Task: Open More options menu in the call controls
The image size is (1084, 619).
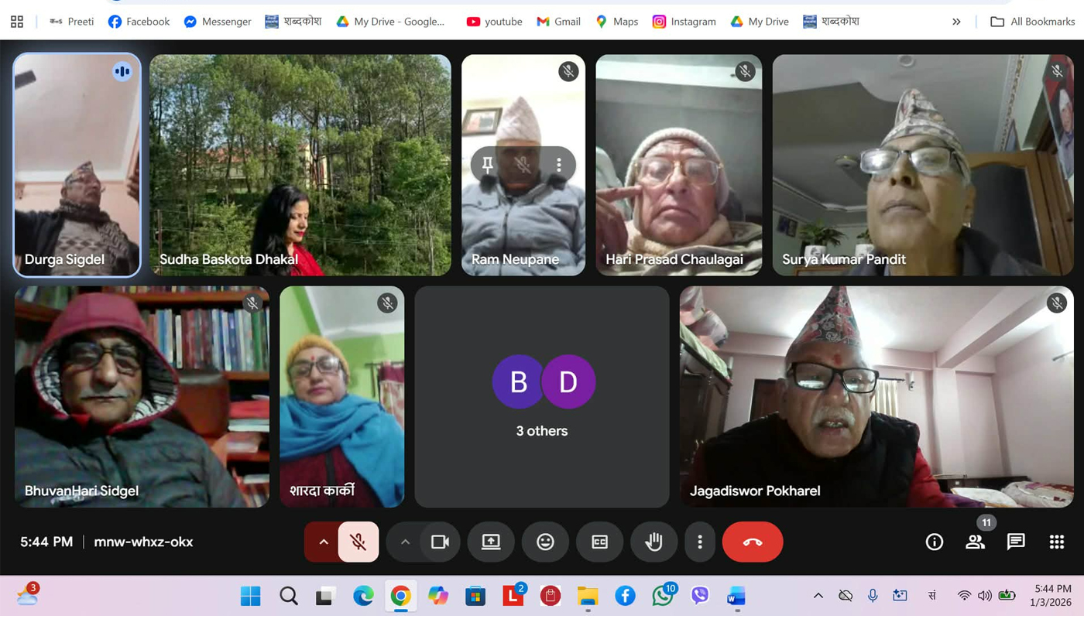Action: 699,542
